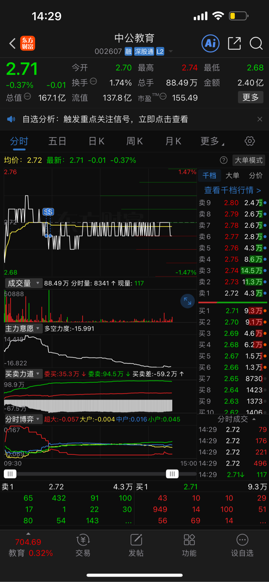Select the 卖1 price 2.72 row
Viewport: 269px width, 582px height.
[x=233, y=293]
